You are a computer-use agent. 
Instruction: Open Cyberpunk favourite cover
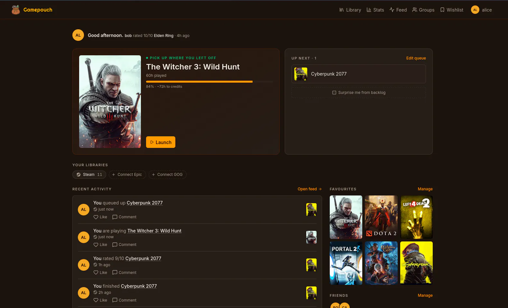click(x=416, y=263)
